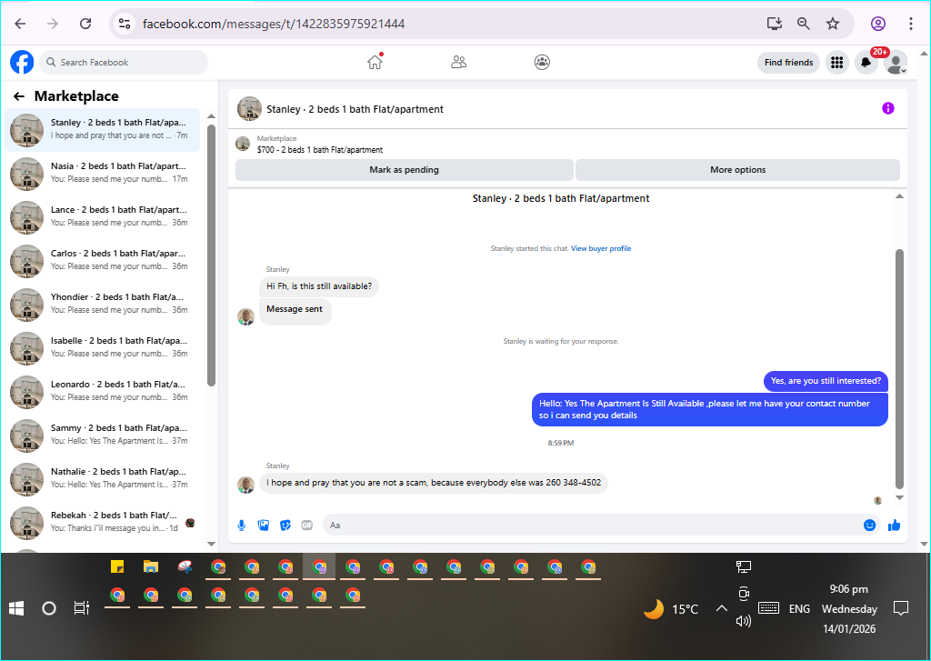Click the Search Facebook field
Image resolution: width=931 pixels, height=661 pixels.
(x=124, y=63)
